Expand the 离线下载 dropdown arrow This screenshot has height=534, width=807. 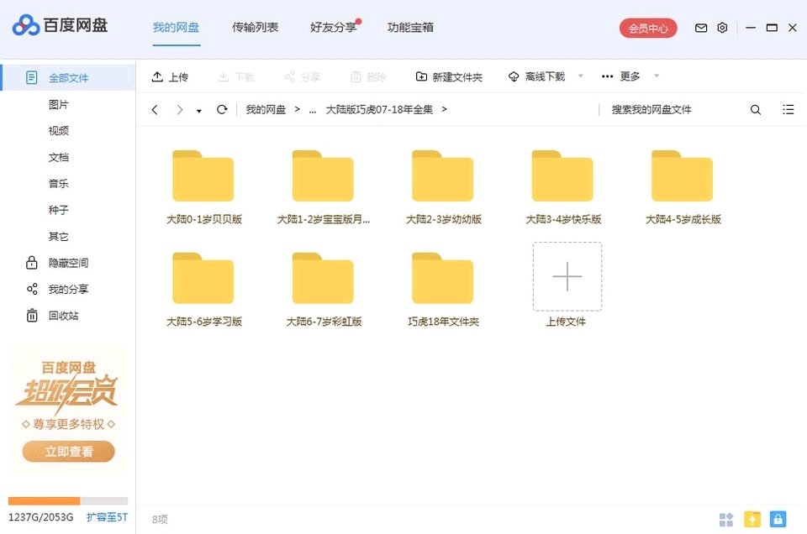pyautogui.click(x=581, y=76)
